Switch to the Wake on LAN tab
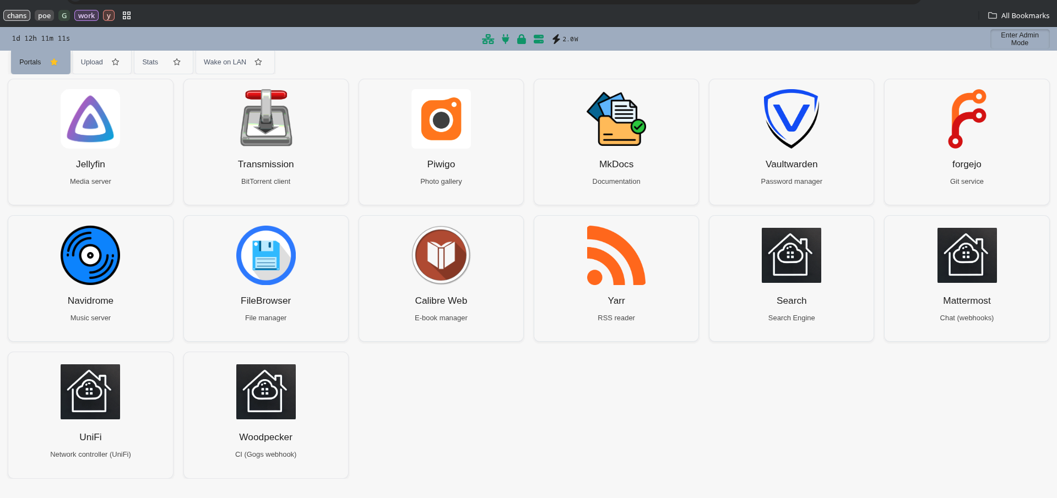Viewport: 1057px width, 498px height. [x=225, y=62]
